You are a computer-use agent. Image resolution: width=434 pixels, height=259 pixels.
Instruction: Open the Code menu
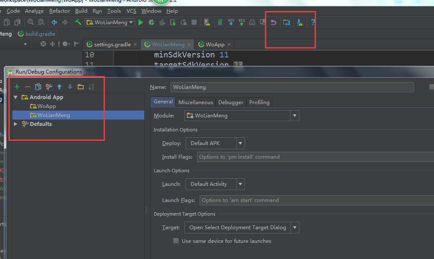(13, 11)
